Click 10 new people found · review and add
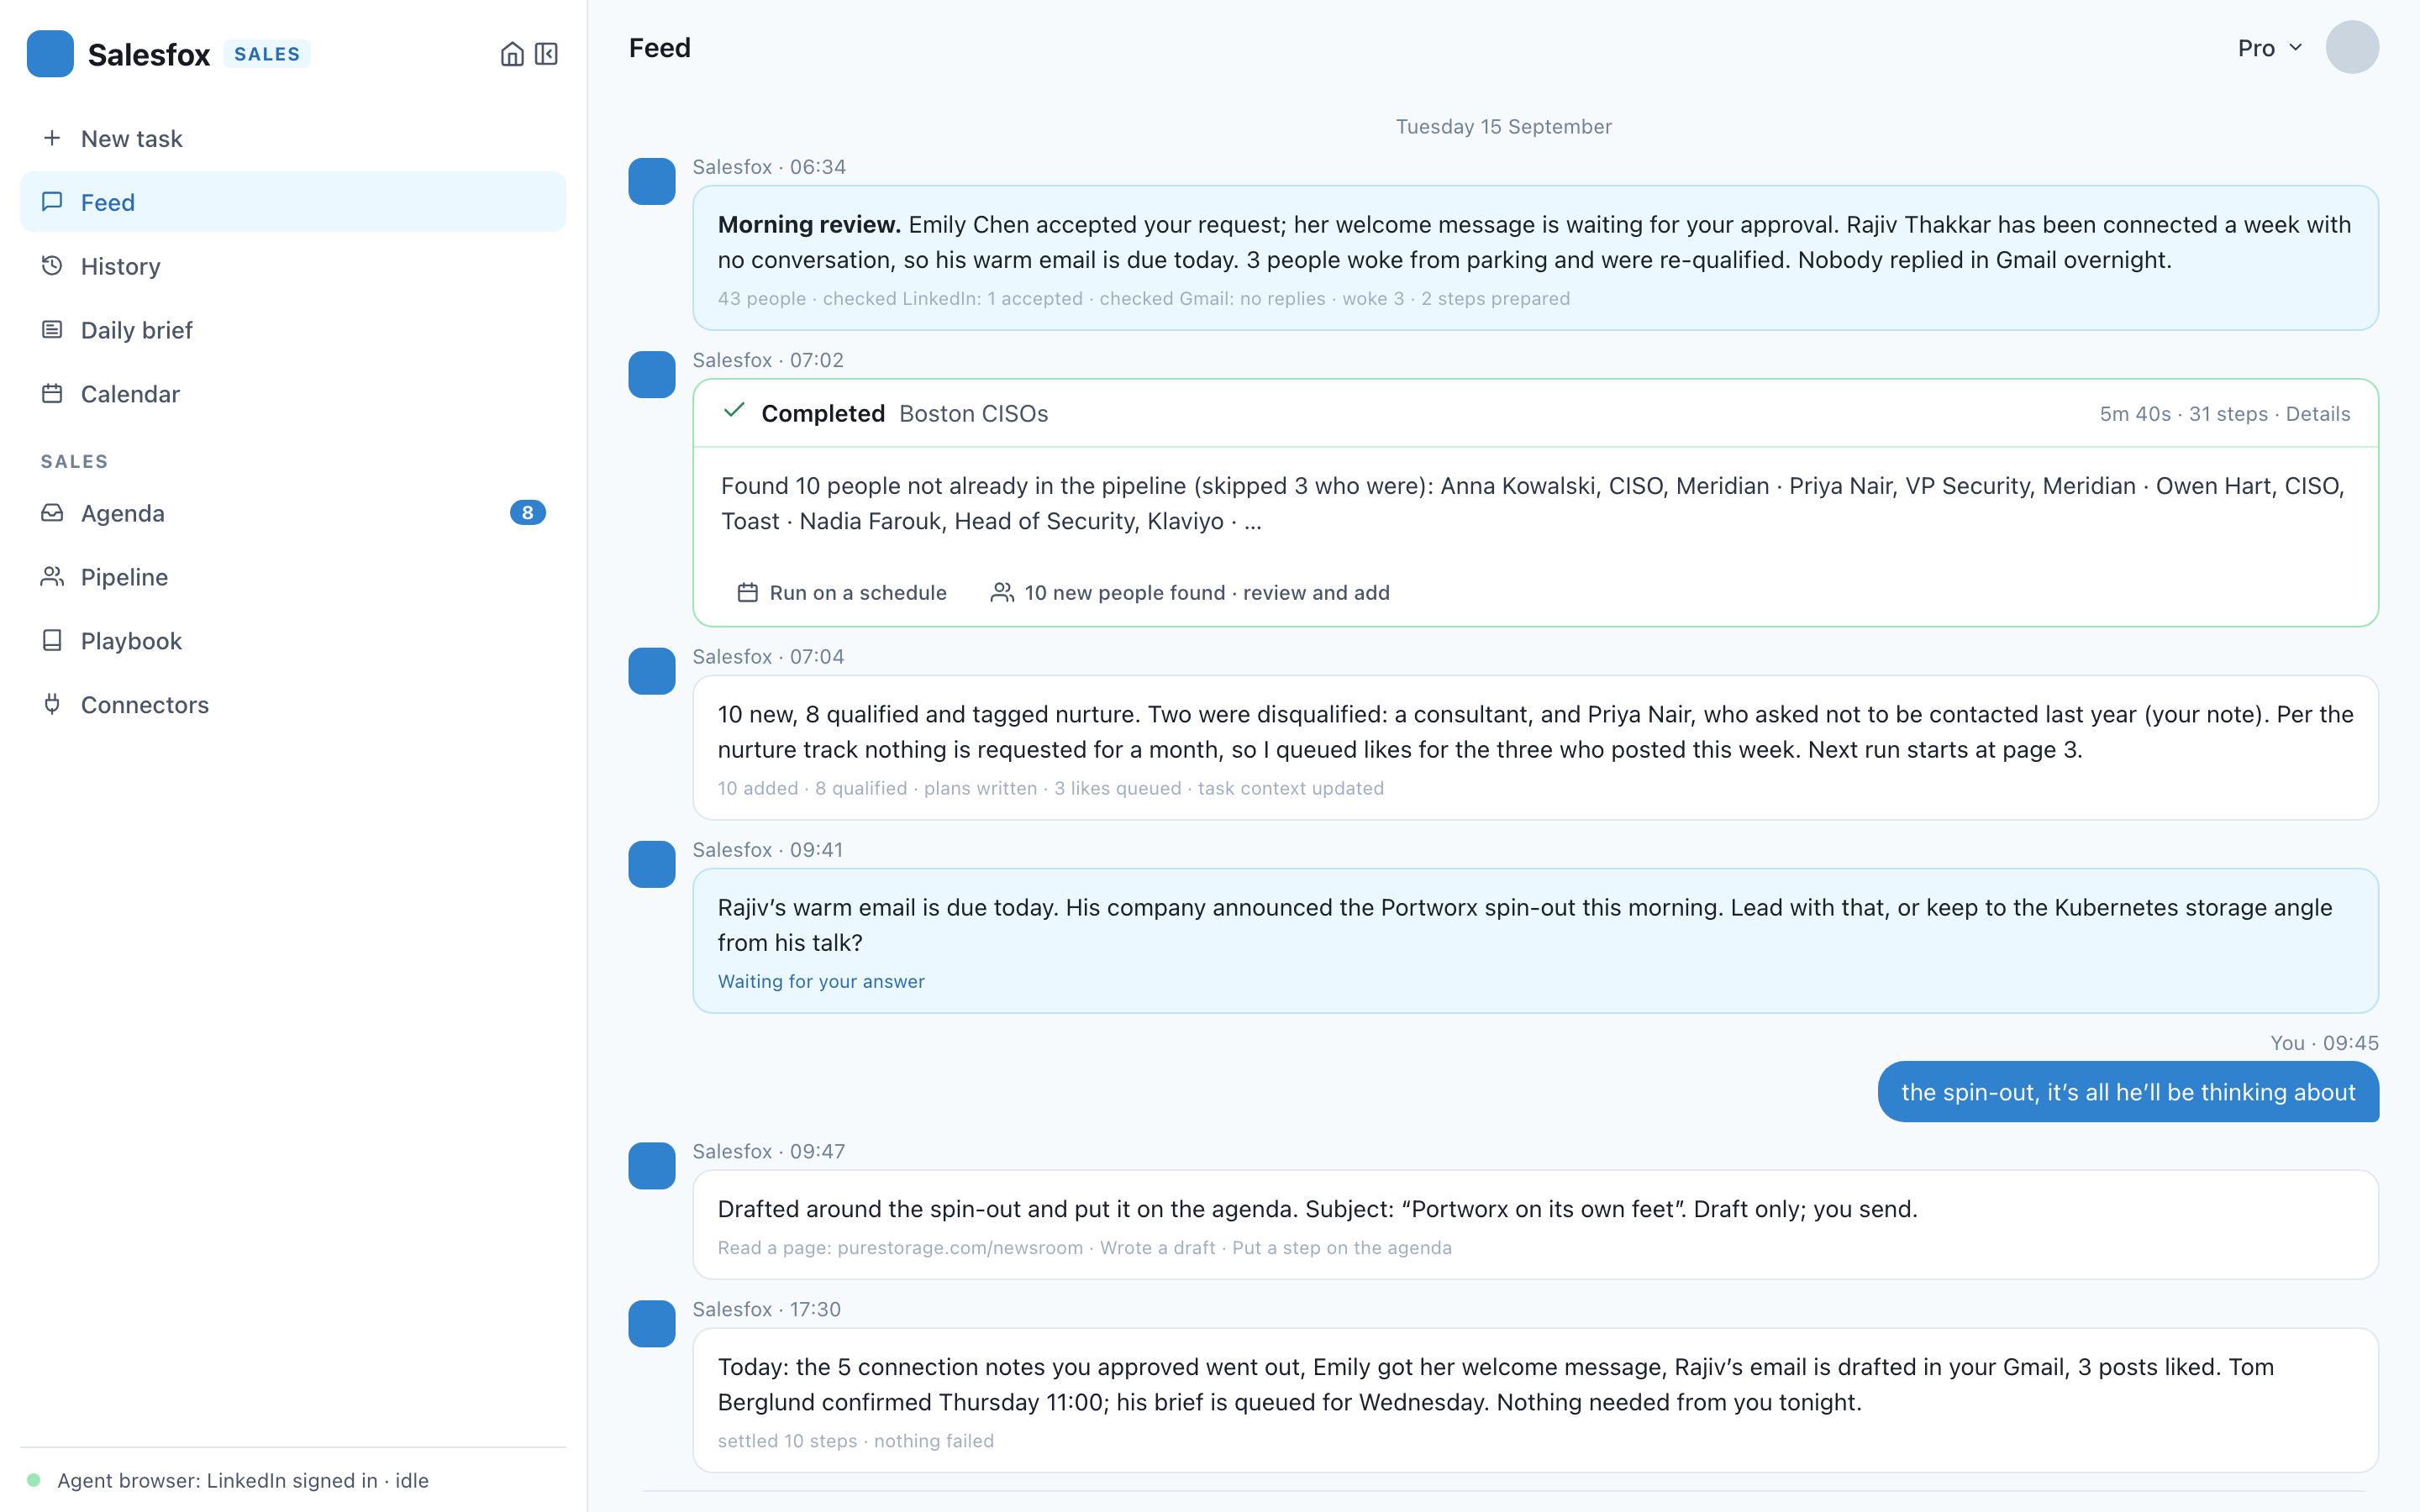The height and width of the screenshot is (1512, 2420). (1190, 593)
